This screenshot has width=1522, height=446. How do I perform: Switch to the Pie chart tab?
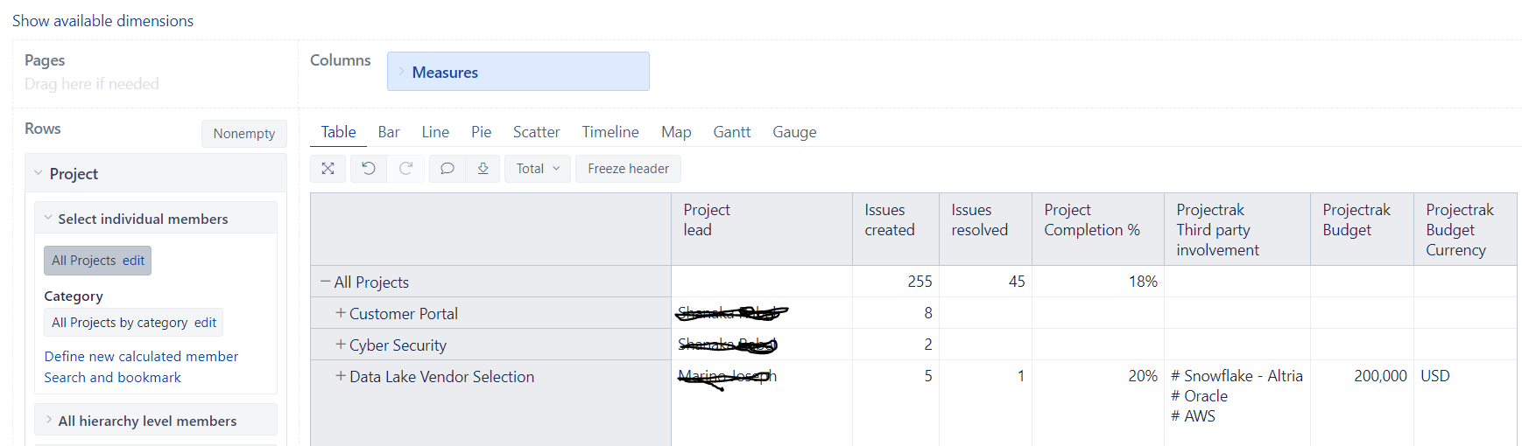click(481, 132)
